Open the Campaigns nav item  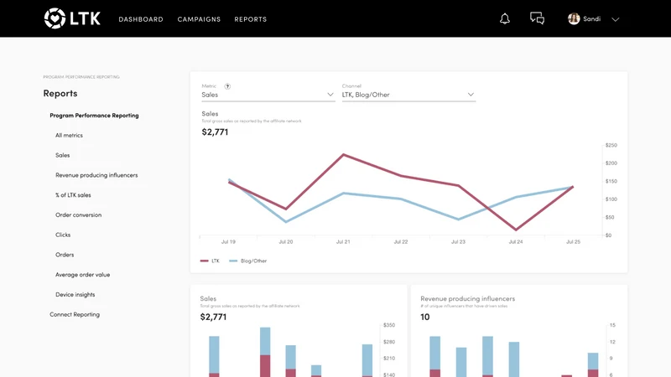pyautogui.click(x=199, y=19)
